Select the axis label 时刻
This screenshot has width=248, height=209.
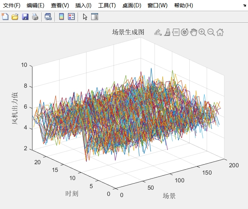72,194
